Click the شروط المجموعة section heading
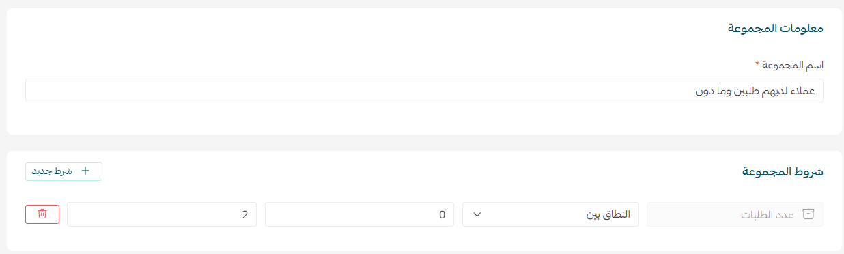Image resolution: width=844 pixels, height=254 pixels. tap(783, 172)
